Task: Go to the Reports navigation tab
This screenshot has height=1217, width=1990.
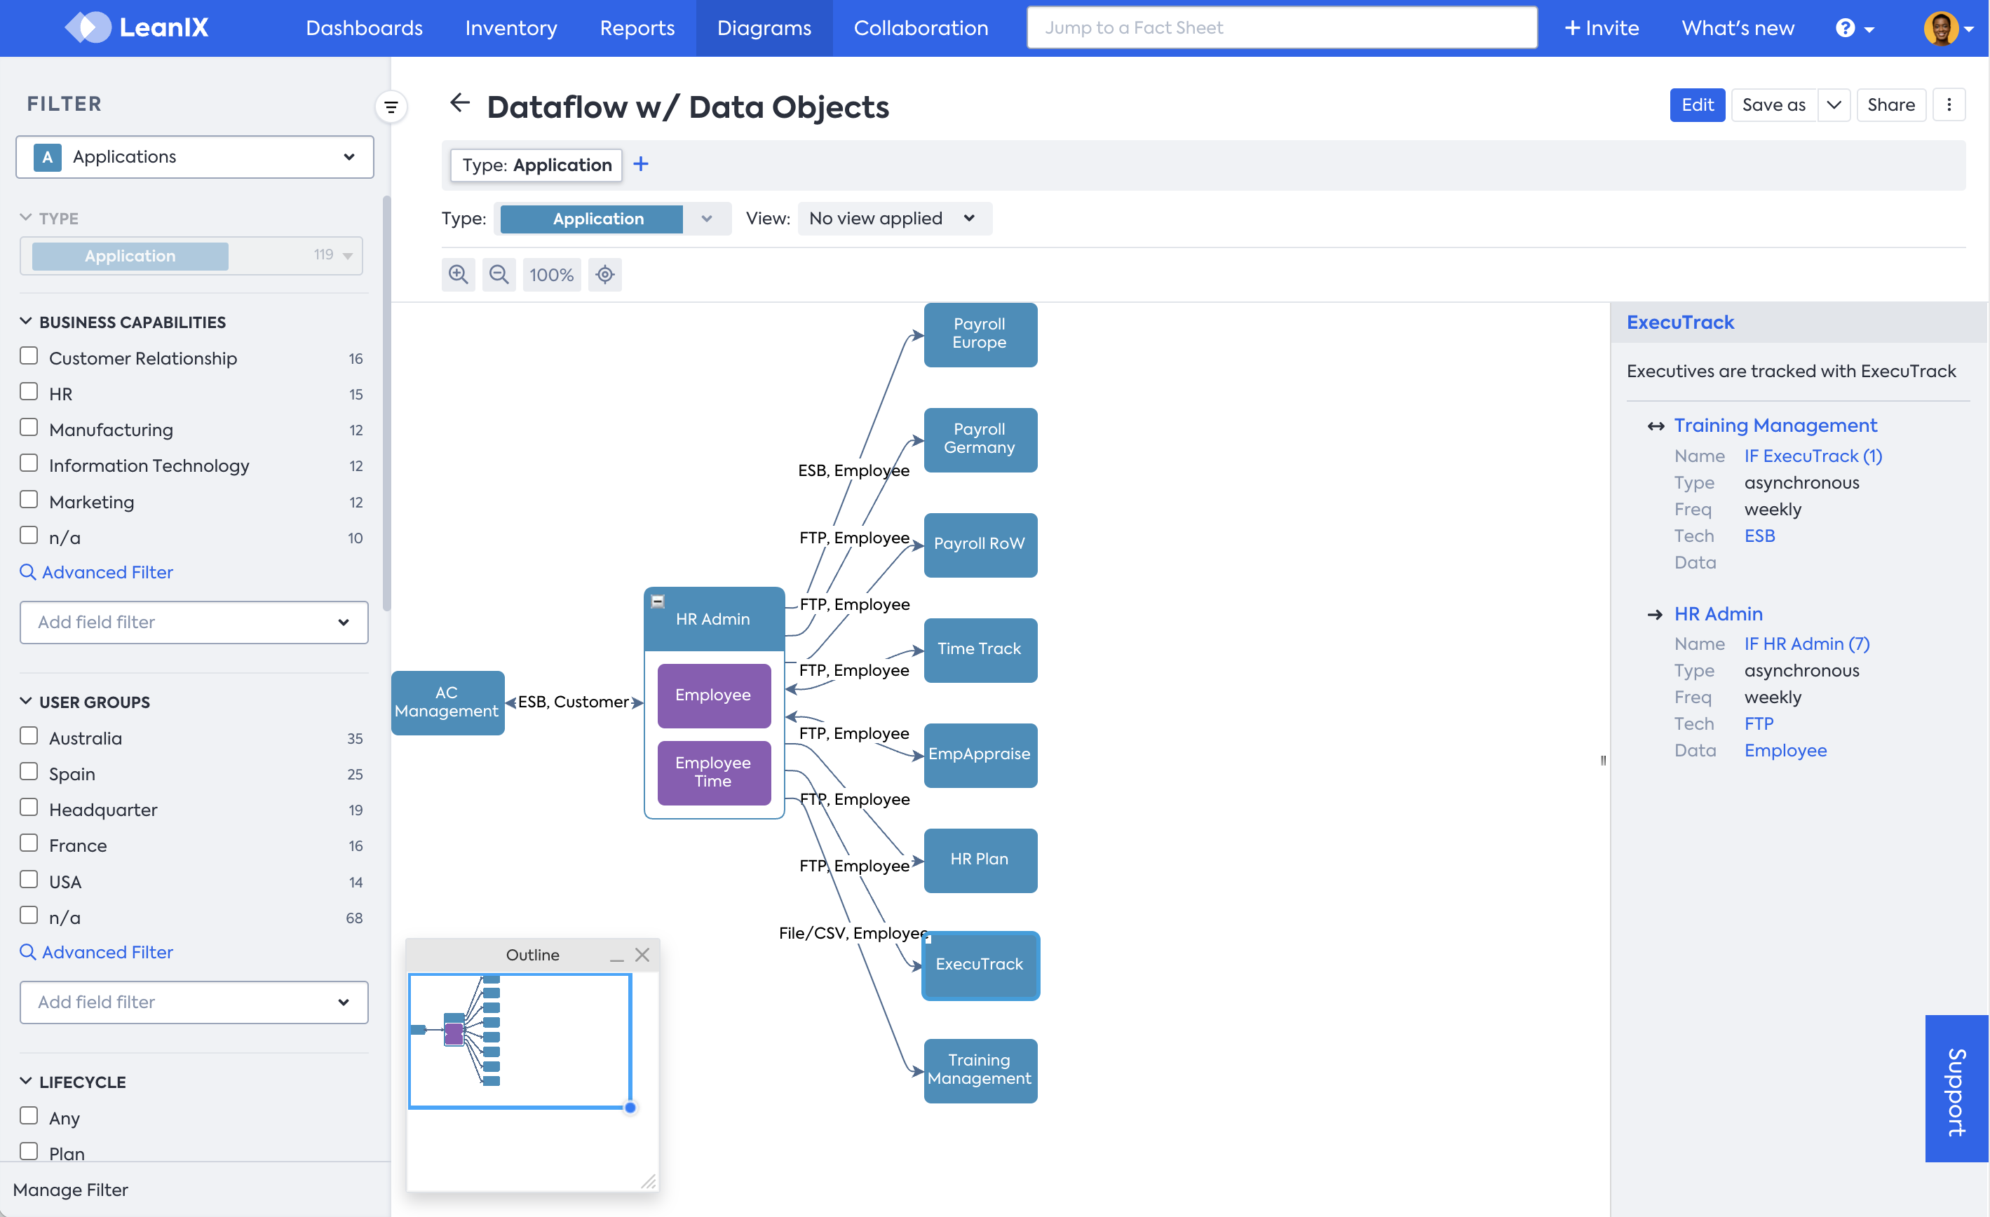Action: click(637, 28)
